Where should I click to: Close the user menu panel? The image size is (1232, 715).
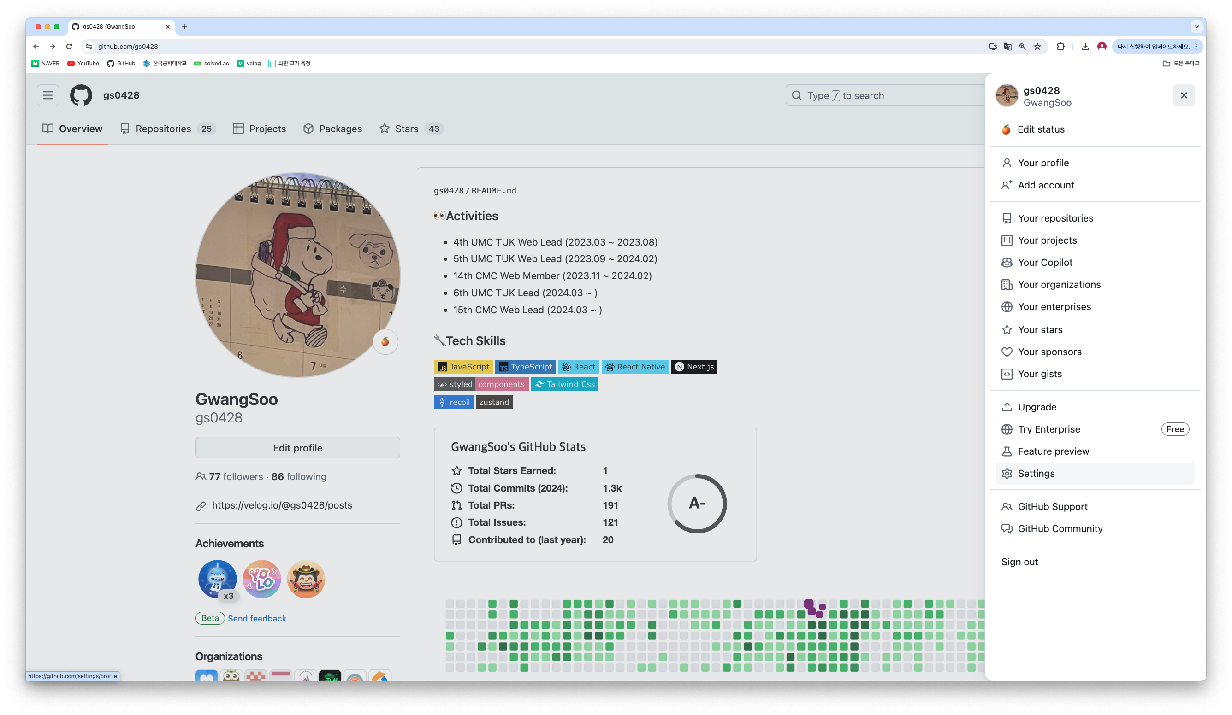point(1184,95)
